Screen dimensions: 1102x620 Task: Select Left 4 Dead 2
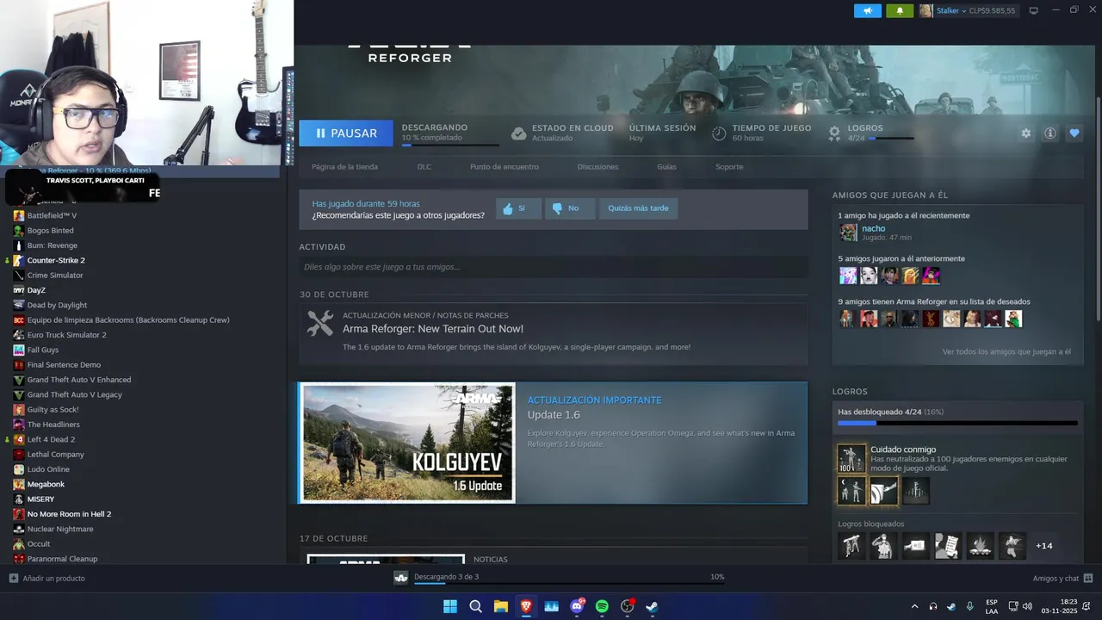pos(51,439)
